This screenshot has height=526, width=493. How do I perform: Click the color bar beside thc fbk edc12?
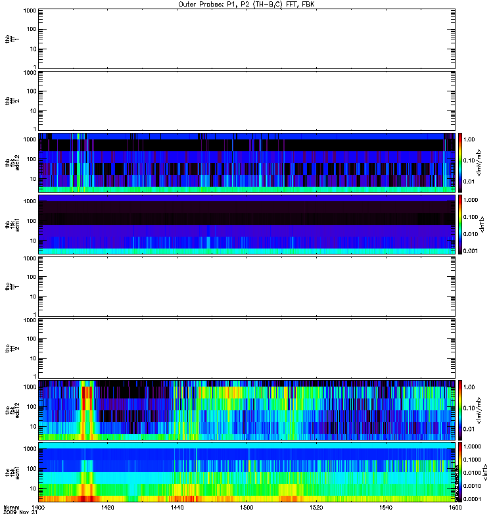(x=460, y=410)
